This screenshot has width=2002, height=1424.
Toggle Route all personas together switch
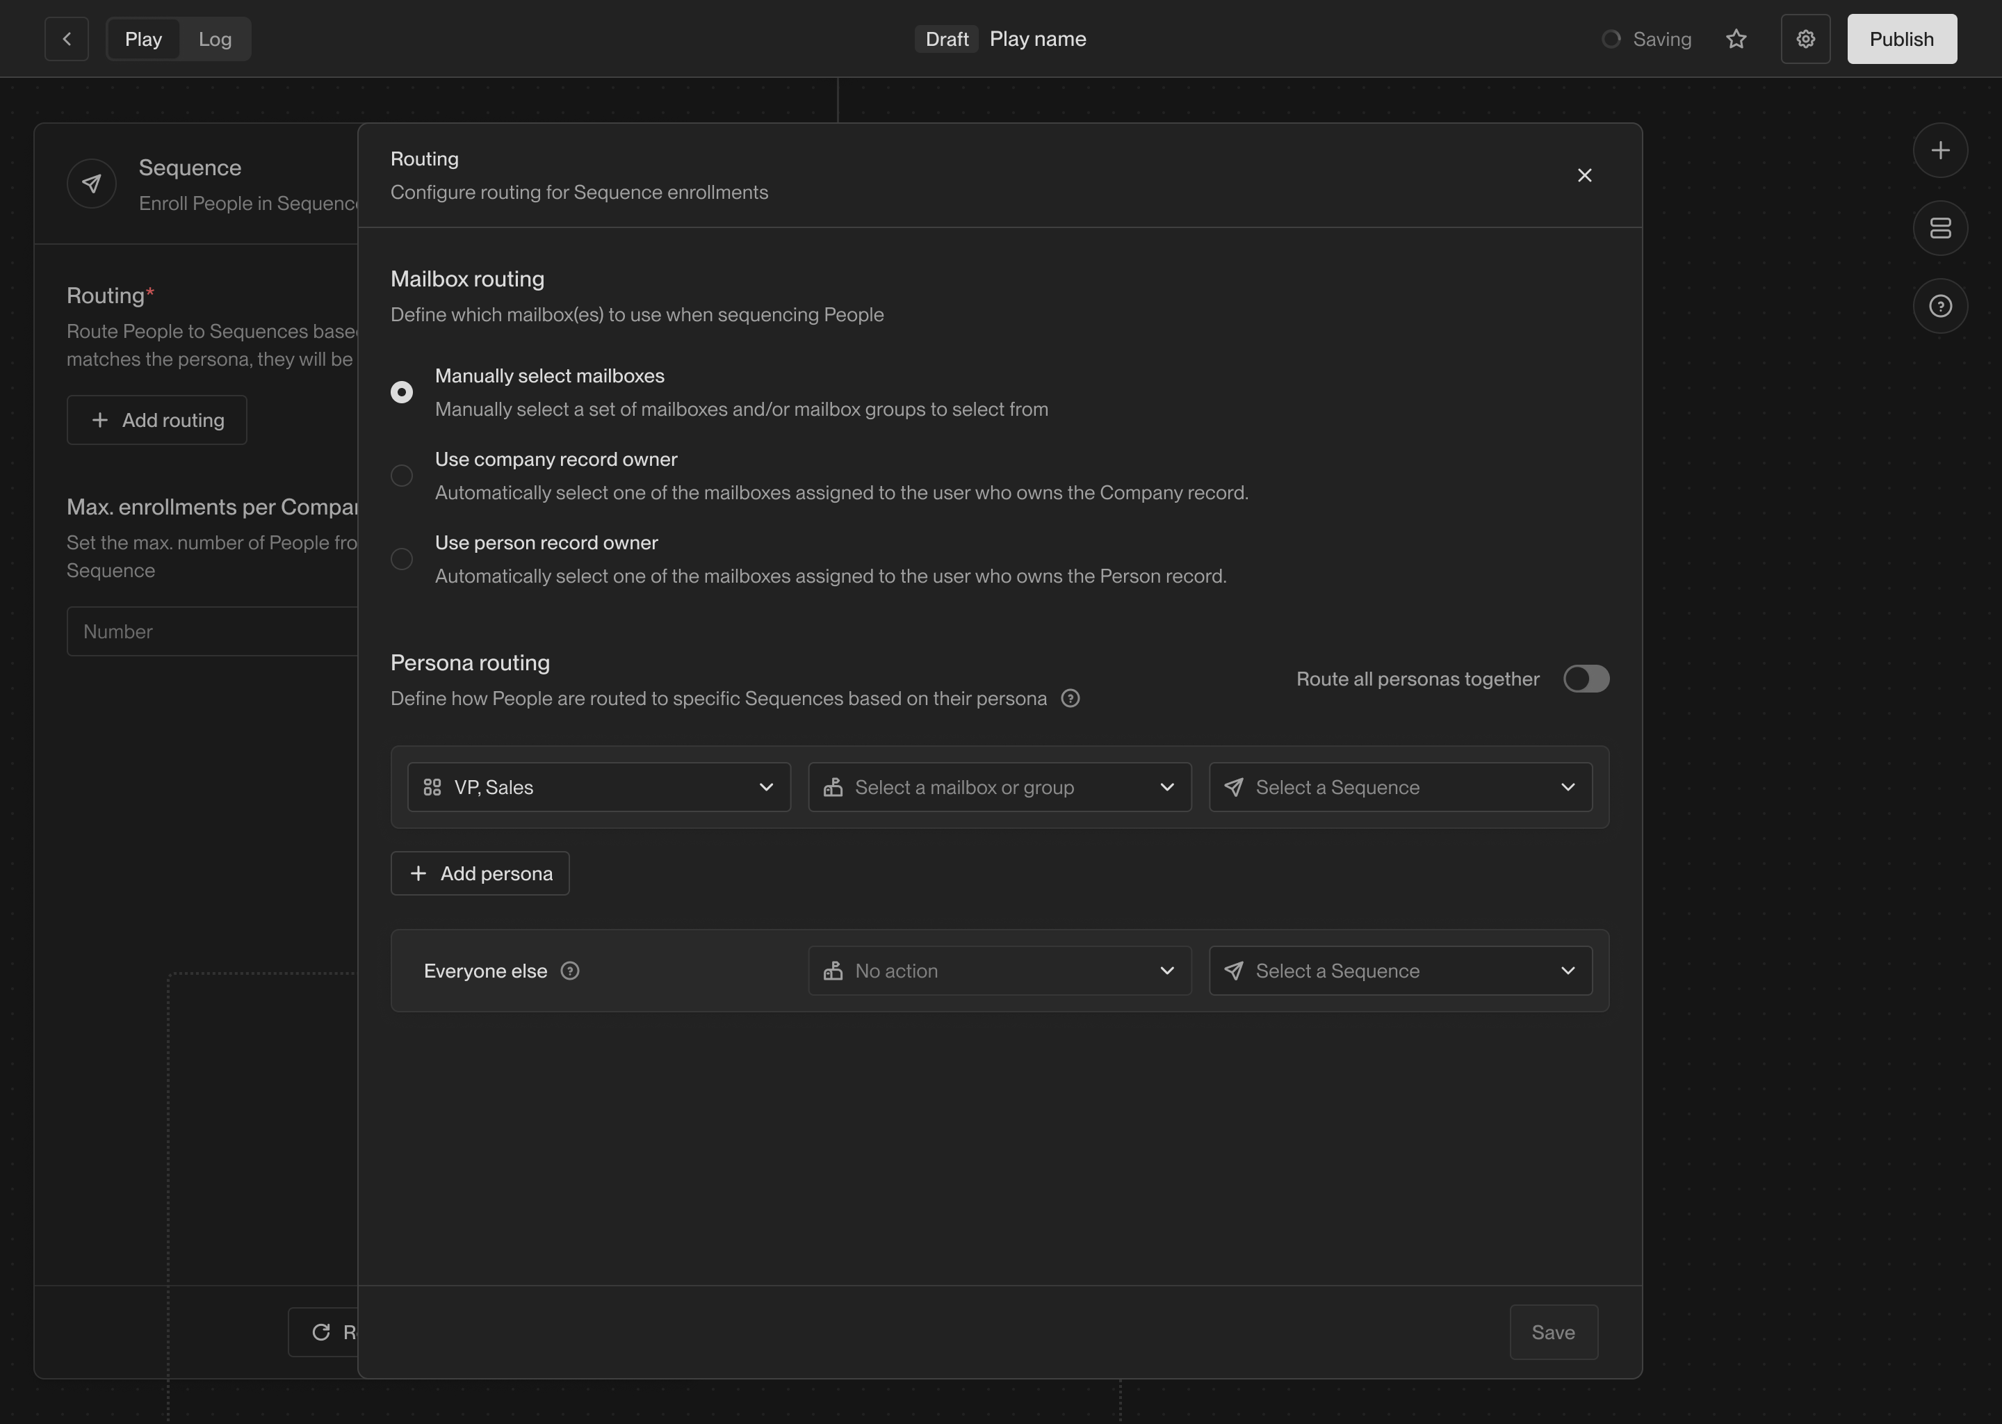tap(1585, 679)
